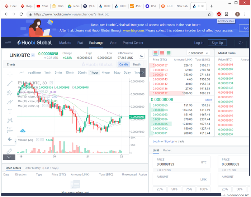Show only buy orders view
Image resolution: width=251 pixels, height=197 pixels.
click(x=169, y=53)
